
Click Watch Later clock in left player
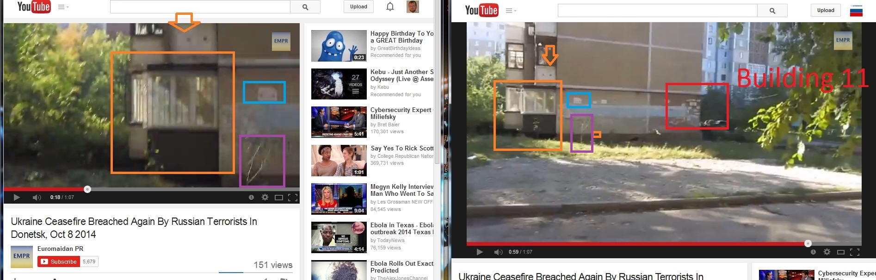[251, 198]
